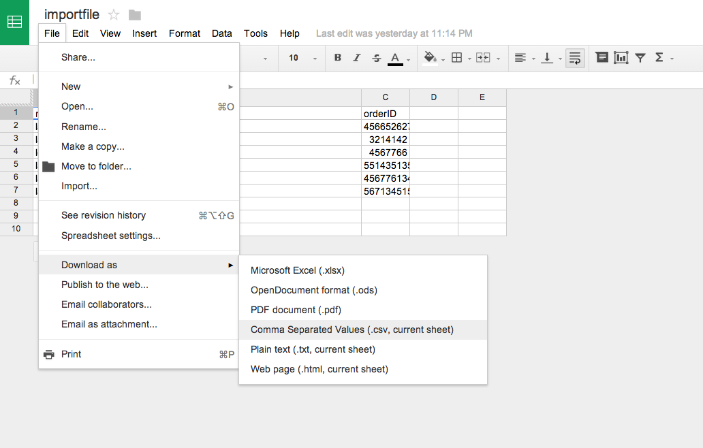Toggle the wrap text button

point(575,58)
